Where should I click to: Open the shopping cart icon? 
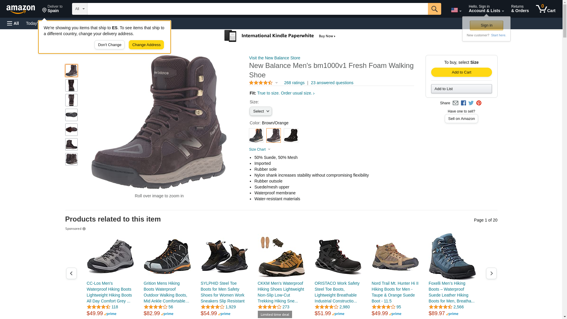(x=545, y=9)
